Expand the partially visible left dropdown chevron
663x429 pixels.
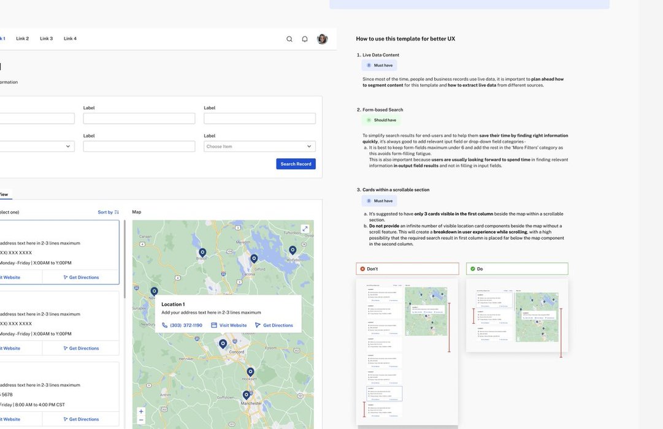(67, 146)
